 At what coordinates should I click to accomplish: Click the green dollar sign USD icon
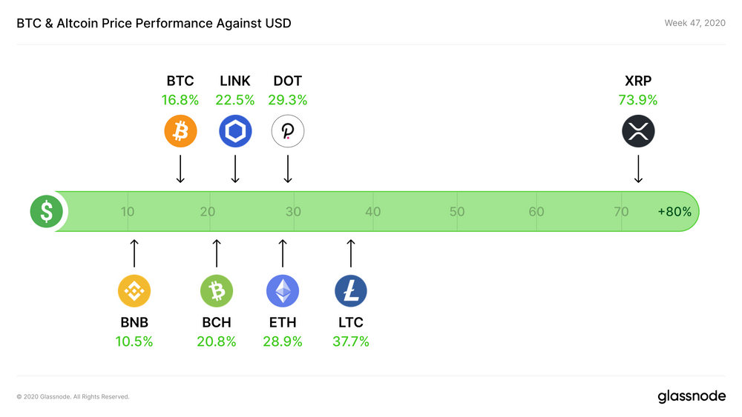point(46,211)
